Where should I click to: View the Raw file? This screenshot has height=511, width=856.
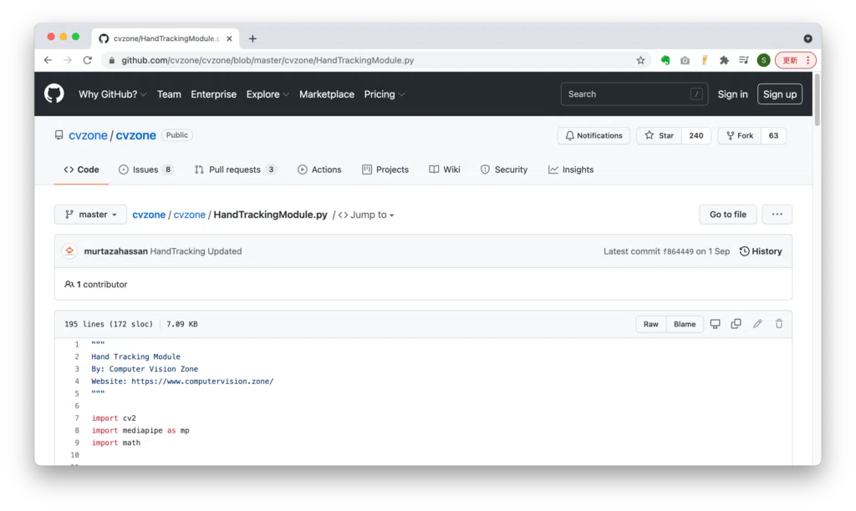pos(650,324)
